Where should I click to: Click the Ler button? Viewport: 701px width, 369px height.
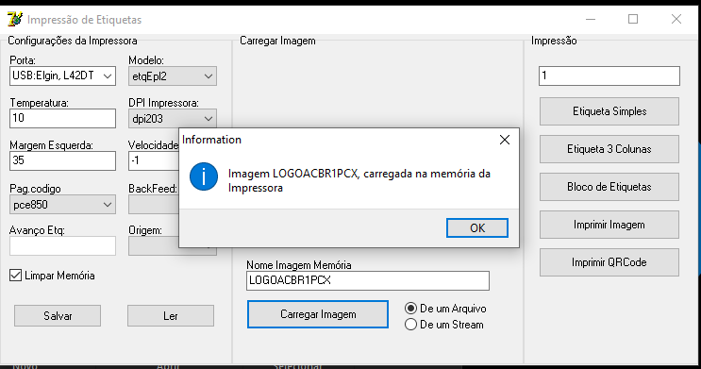pos(171,316)
